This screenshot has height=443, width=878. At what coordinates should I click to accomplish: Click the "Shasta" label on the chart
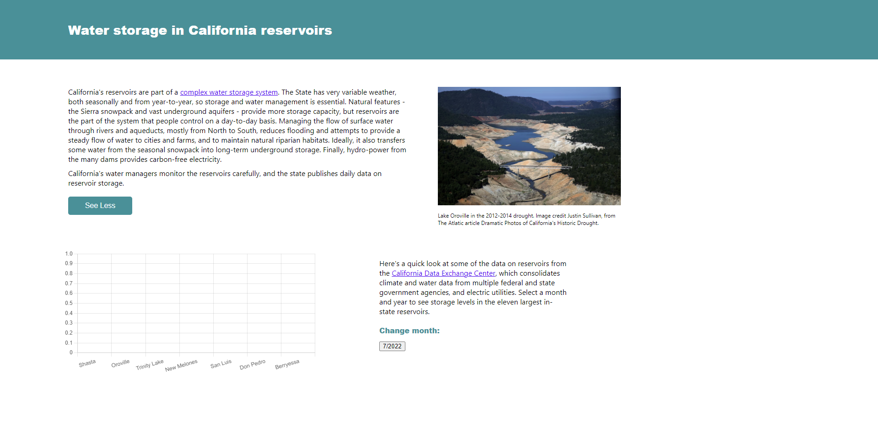tap(87, 363)
